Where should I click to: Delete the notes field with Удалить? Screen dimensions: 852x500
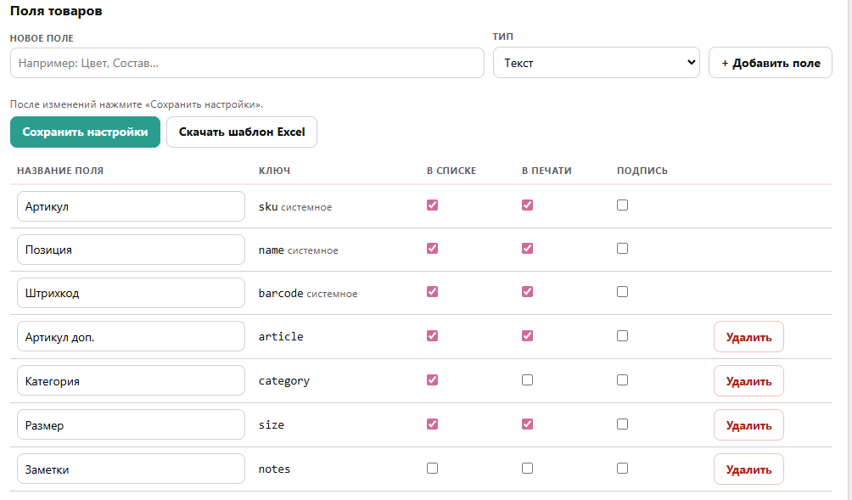[x=748, y=469]
